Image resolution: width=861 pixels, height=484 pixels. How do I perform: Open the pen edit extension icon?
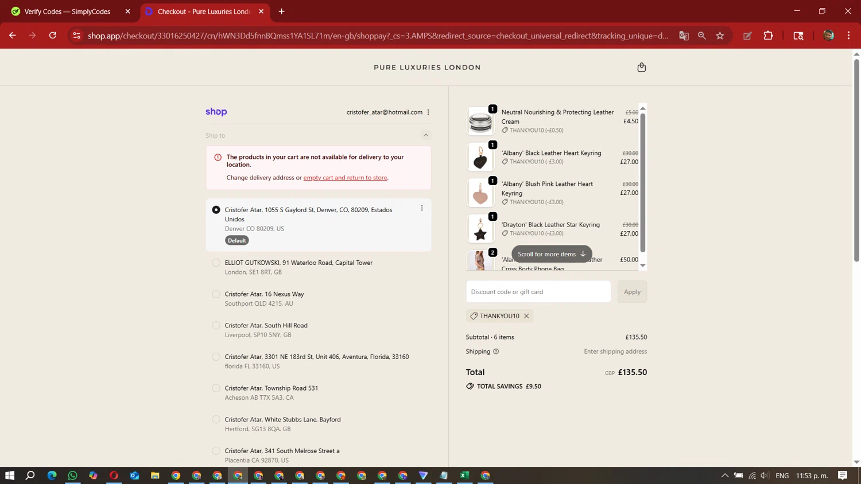(747, 36)
